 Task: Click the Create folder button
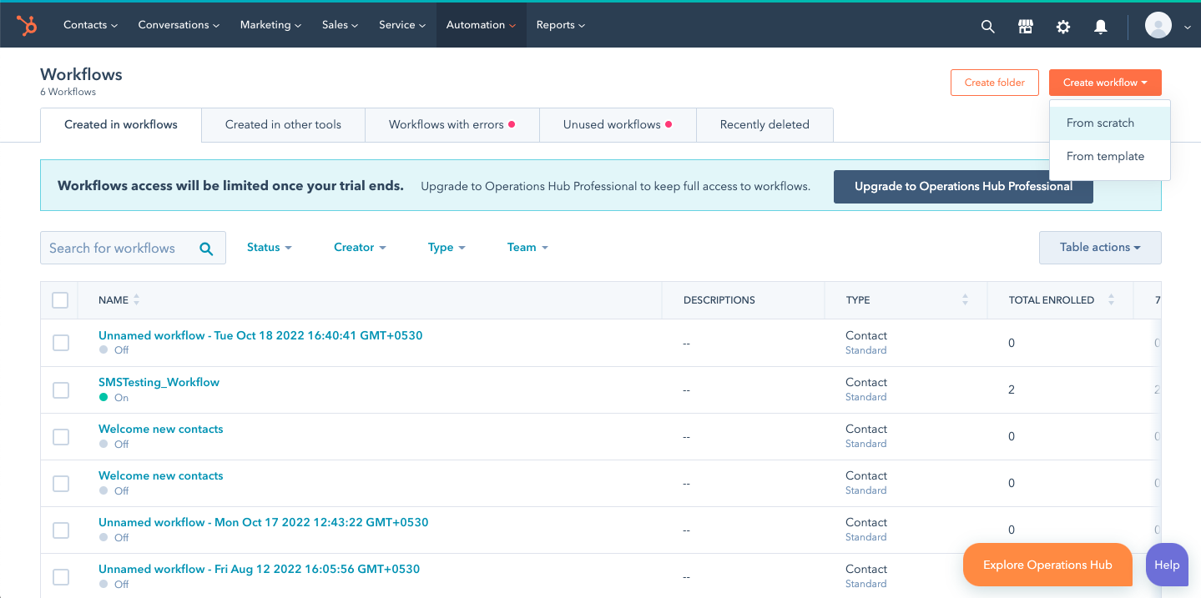tap(995, 83)
